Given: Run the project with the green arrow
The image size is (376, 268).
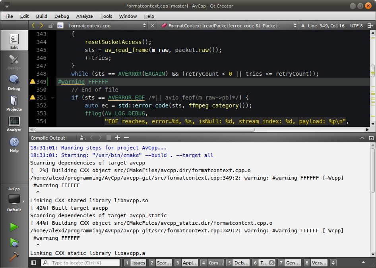Looking at the screenshot, I should 14,227.
